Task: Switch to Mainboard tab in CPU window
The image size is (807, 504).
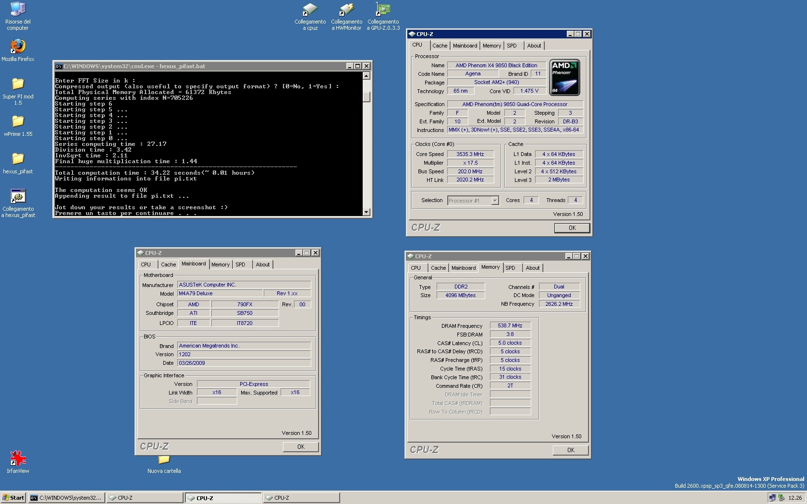Action: (465, 46)
